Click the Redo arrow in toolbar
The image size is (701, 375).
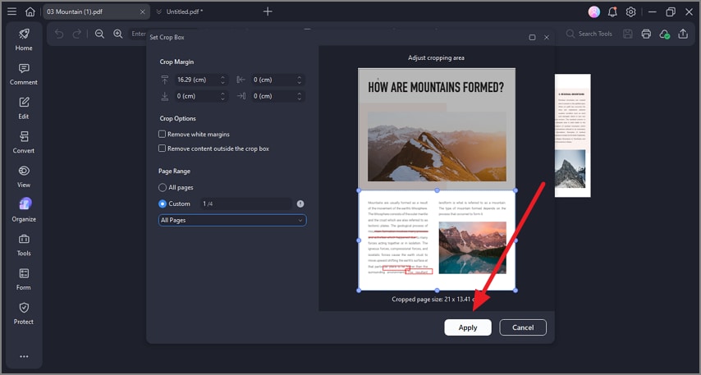[77, 34]
